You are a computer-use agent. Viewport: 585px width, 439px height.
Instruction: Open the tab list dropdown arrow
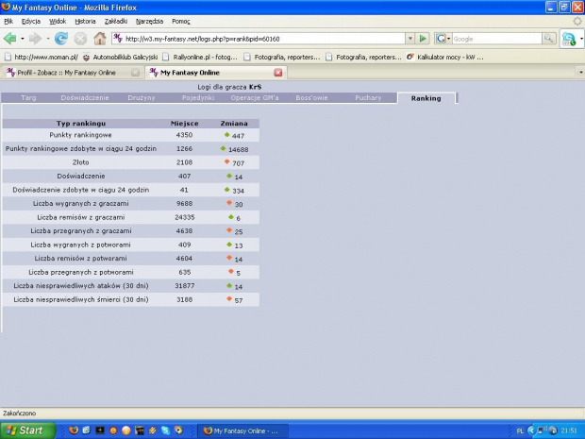(581, 73)
